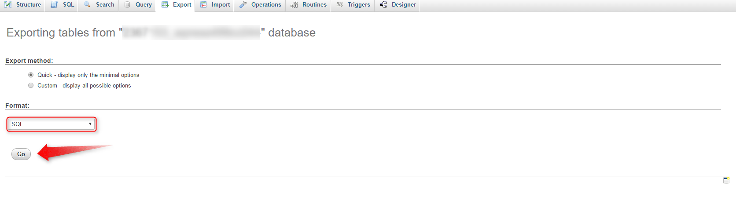The width and height of the screenshot is (736, 197).
Task: Click the Triggers tab's icon
Action: [339, 4]
